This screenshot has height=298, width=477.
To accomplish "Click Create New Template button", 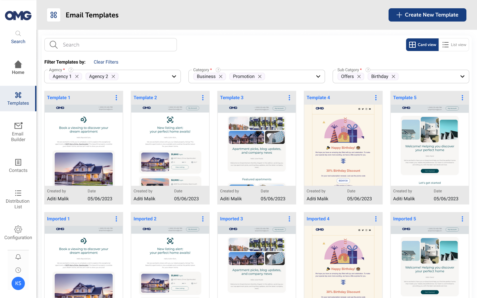I will (x=427, y=15).
